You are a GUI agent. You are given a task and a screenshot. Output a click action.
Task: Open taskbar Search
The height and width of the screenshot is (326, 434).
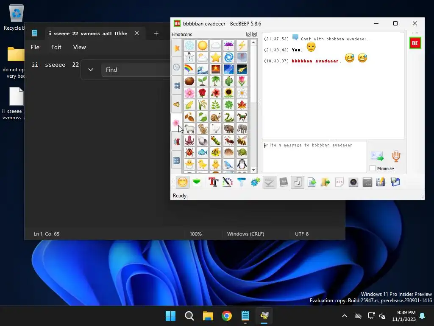pos(189,316)
